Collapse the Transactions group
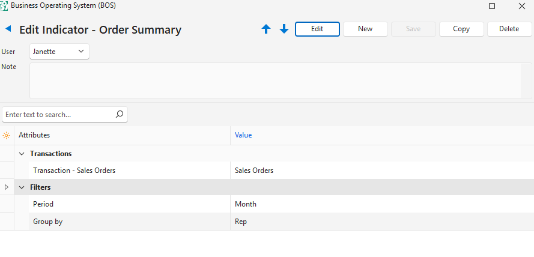The width and height of the screenshot is (534, 257). pos(22,154)
